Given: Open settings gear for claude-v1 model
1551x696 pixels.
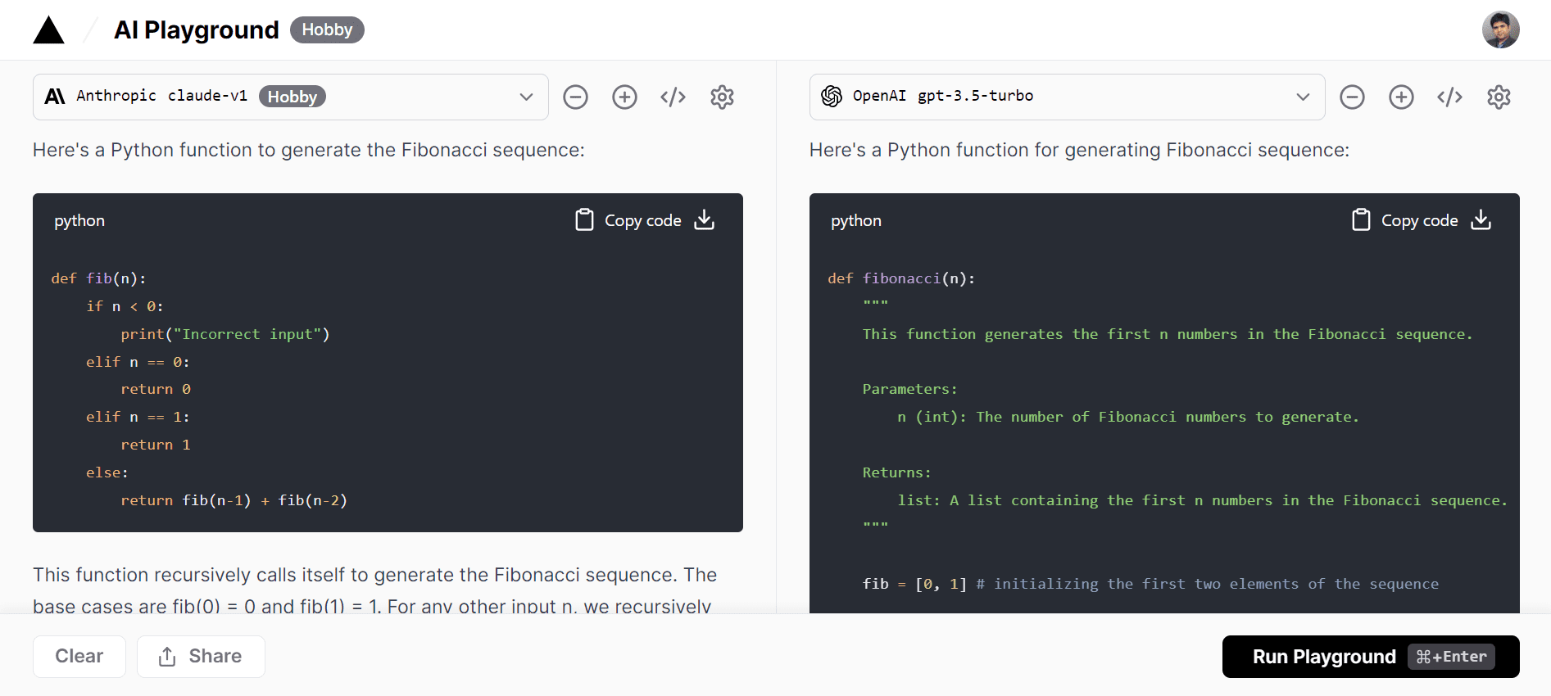Looking at the screenshot, I should [x=722, y=97].
